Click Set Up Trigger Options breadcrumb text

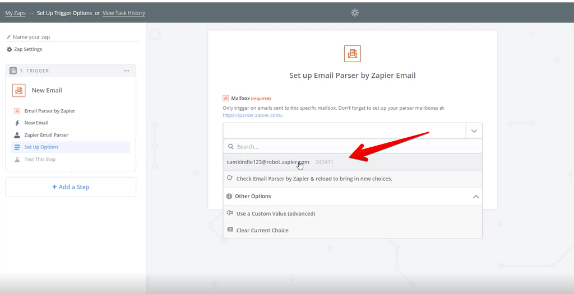(64, 13)
